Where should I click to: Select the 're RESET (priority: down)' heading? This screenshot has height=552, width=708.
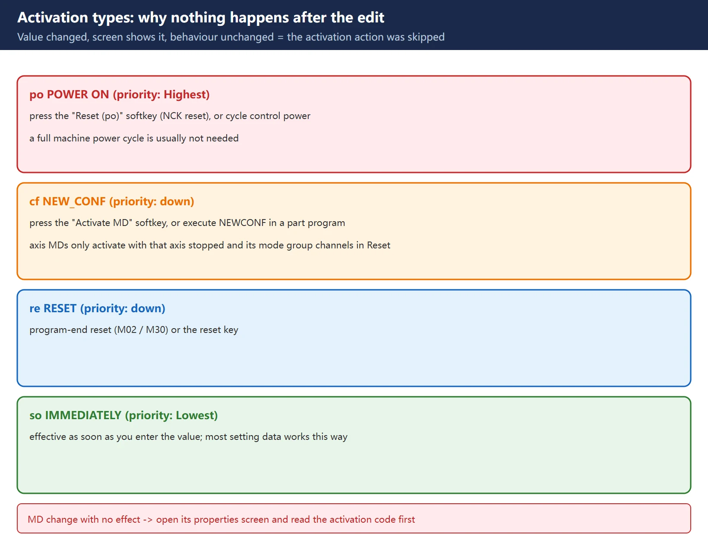(98, 308)
